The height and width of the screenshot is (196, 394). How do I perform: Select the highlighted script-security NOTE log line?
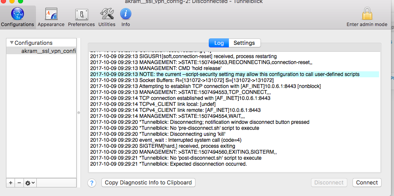tap(234, 74)
